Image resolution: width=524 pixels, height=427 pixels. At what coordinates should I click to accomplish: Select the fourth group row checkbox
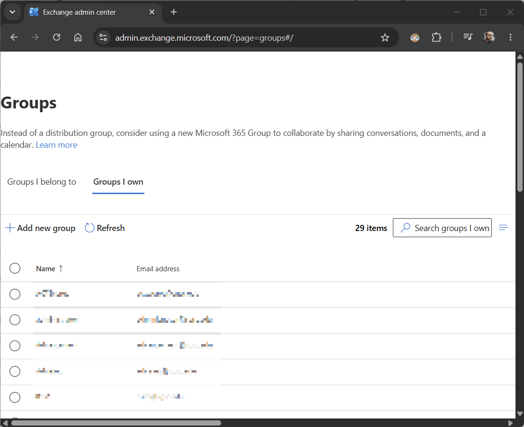pyautogui.click(x=15, y=371)
